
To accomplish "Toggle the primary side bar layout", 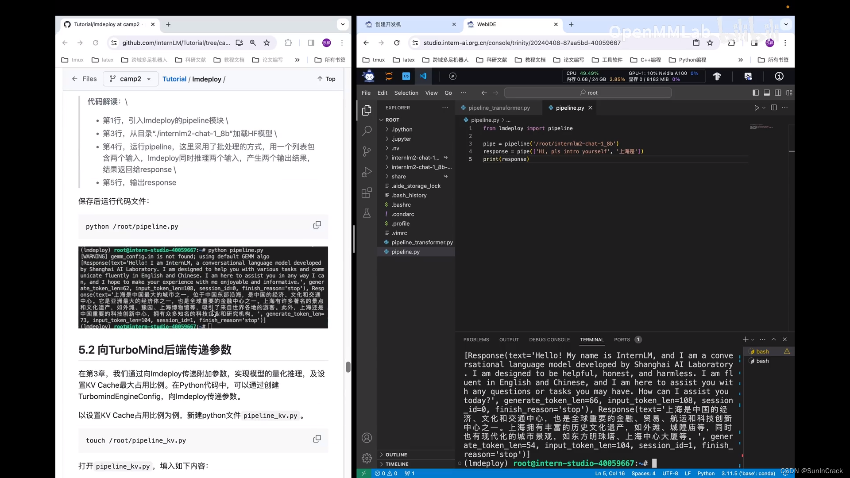I will 756,93.
